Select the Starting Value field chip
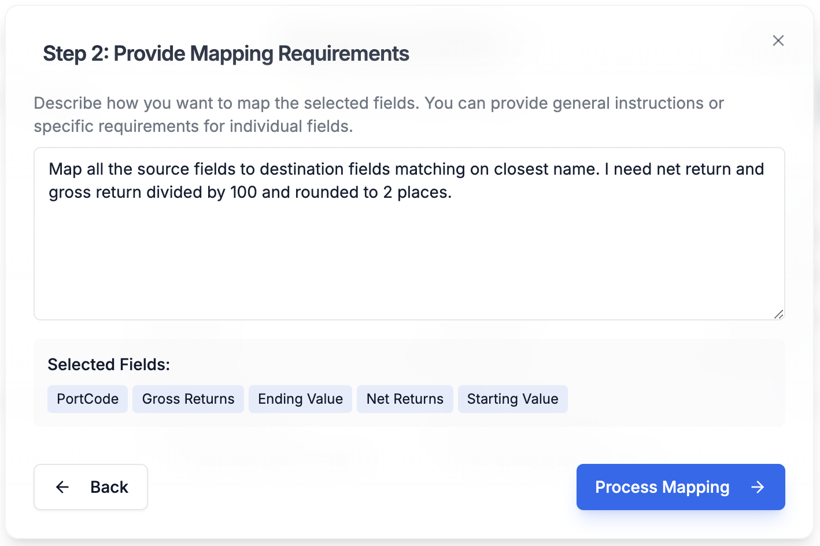This screenshot has height=546, width=820. click(x=512, y=399)
